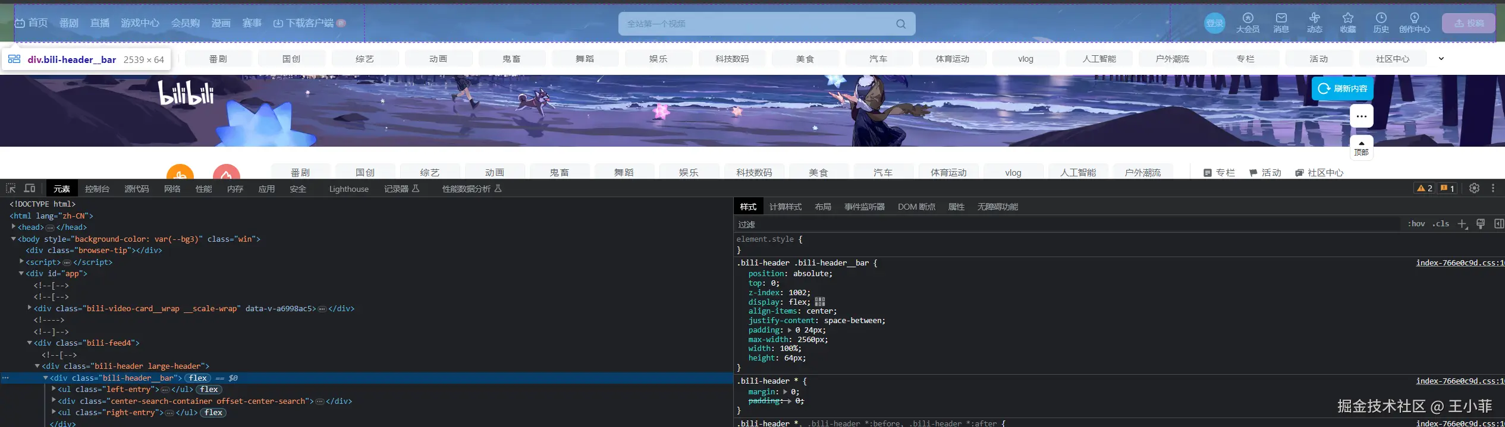Switch to the 源代码 sources tab
The width and height of the screenshot is (1505, 427).
[x=137, y=189]
